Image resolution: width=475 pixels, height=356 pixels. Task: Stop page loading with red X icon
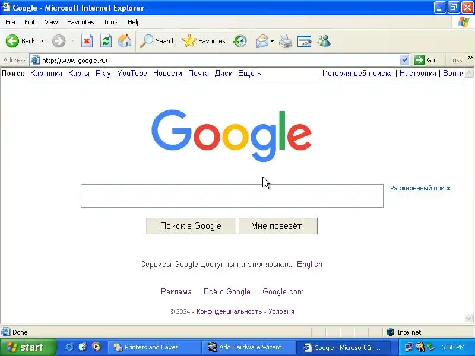87,41
